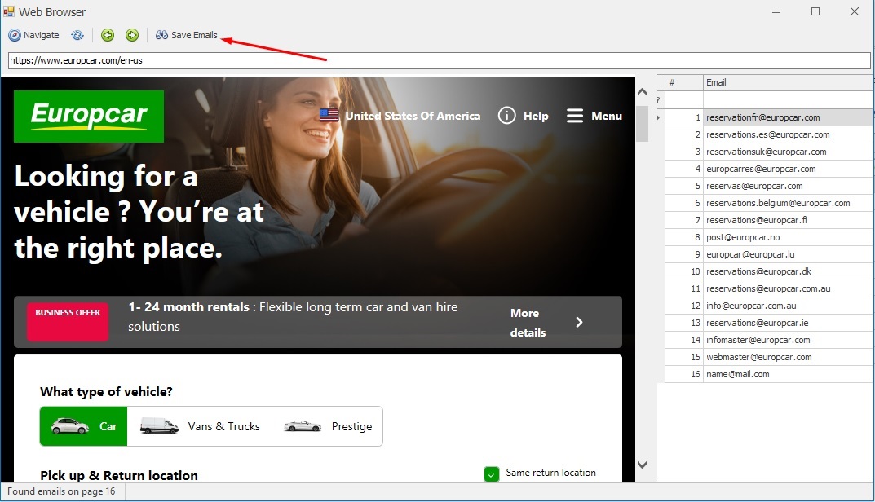The image size is (875, 502).
Task: Click the refresh page icon
Action: pyautogui.click(x=77, y=35)
